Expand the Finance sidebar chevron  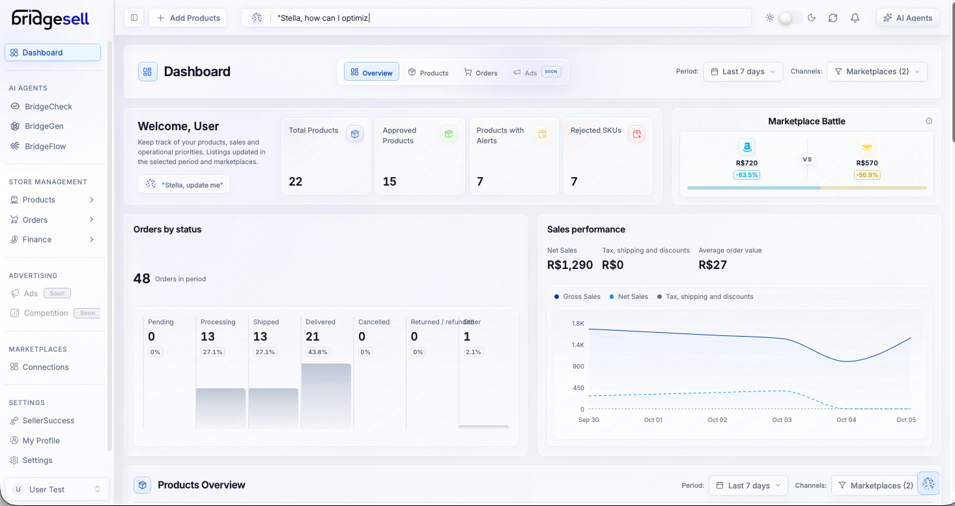(x=91, y=239)
